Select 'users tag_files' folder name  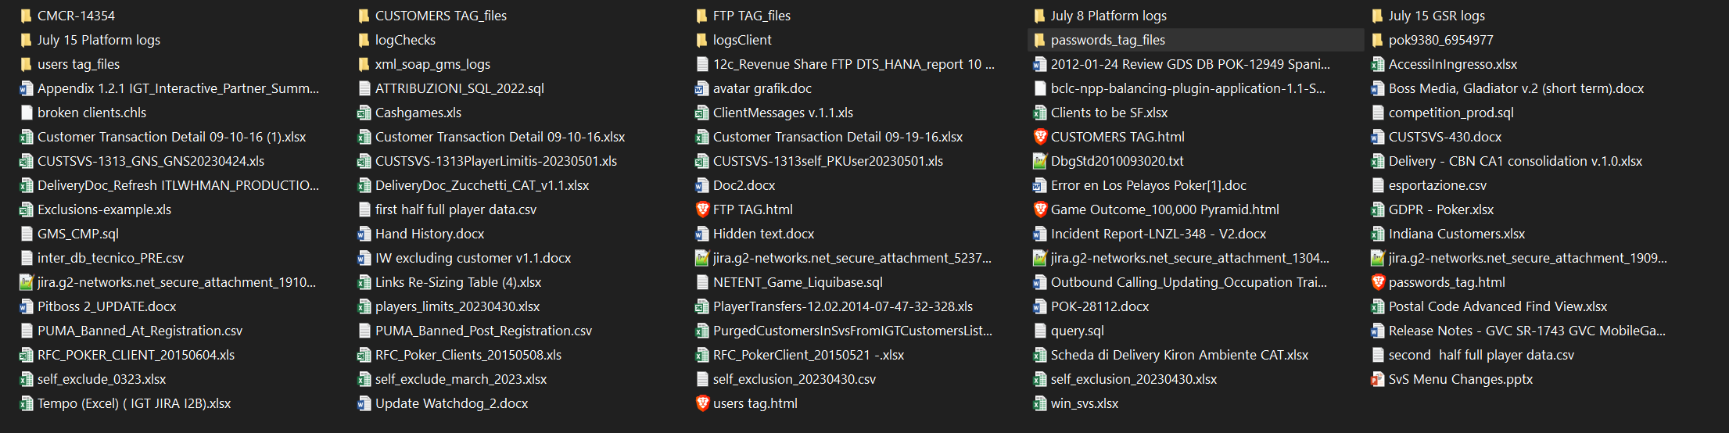78,64
